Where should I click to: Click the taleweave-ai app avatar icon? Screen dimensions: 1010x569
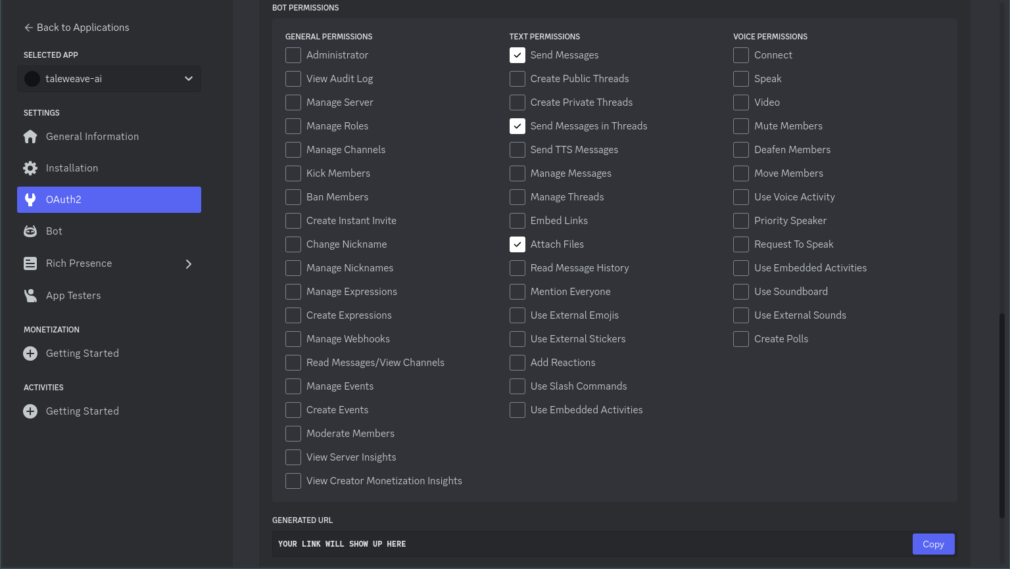click(x=32, y=79)
